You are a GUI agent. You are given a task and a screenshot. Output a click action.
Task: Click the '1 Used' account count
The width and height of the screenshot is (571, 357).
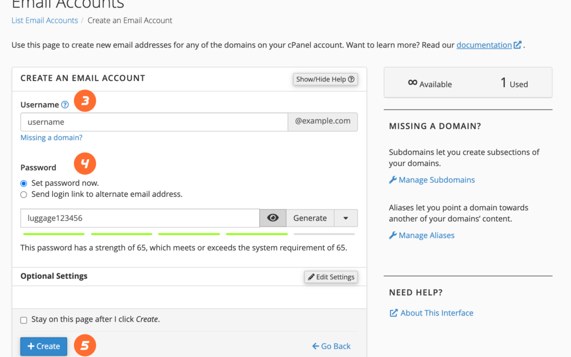[x=514, y=84]
